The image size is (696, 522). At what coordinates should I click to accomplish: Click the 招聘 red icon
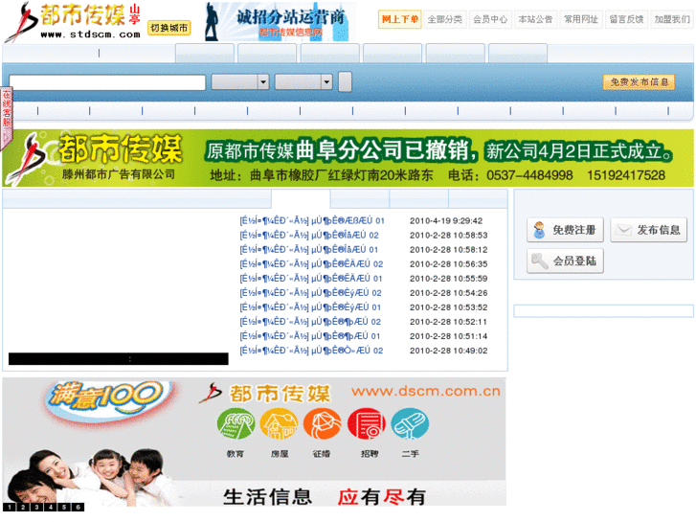coord(367,424)
